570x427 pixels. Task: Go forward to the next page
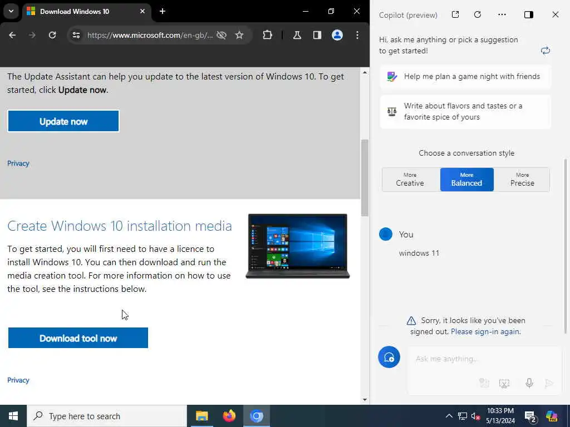pyautogui.click(x=32, y=35)
